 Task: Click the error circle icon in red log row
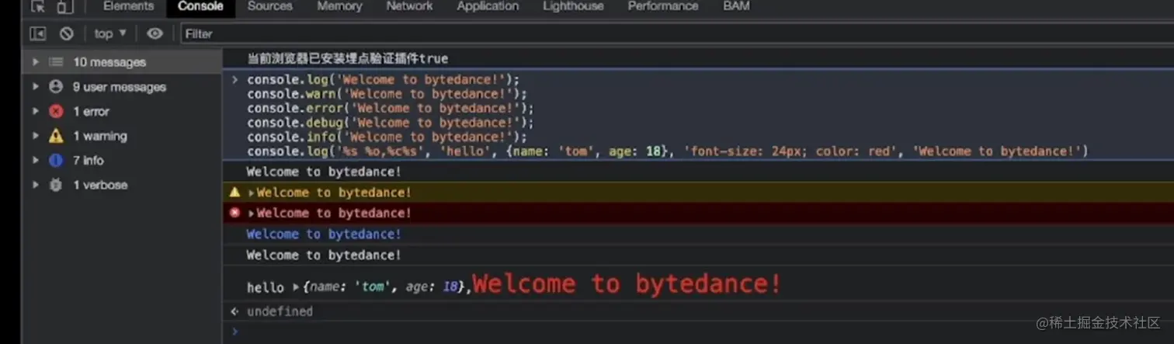[234, 213]
